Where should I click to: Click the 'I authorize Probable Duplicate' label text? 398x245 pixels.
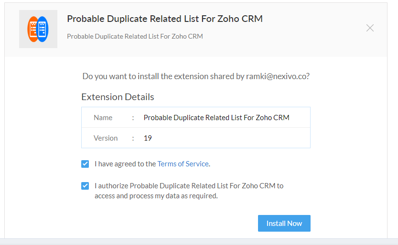click(189, 186)
